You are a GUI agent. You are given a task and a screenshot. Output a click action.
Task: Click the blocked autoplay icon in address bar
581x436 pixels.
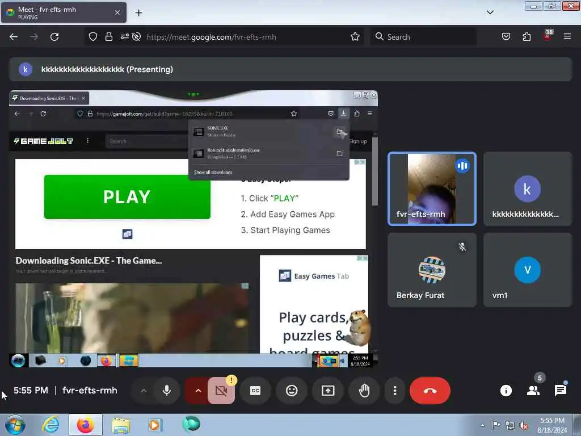136,37
